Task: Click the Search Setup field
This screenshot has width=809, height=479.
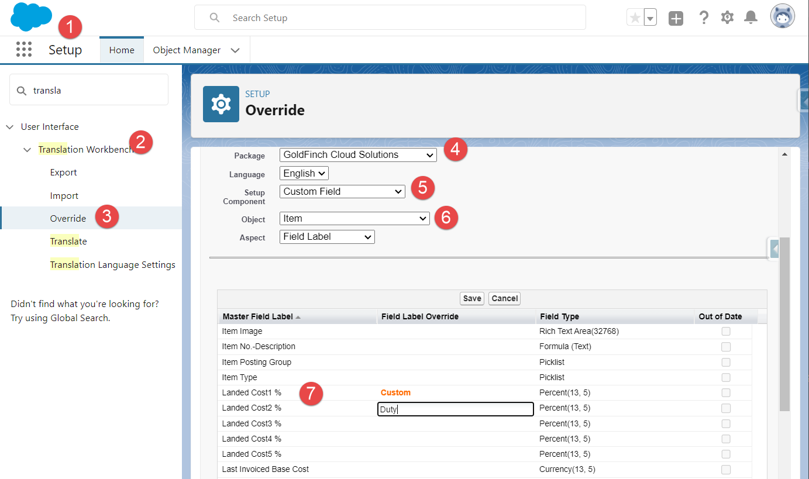Action: pos(390,18)
